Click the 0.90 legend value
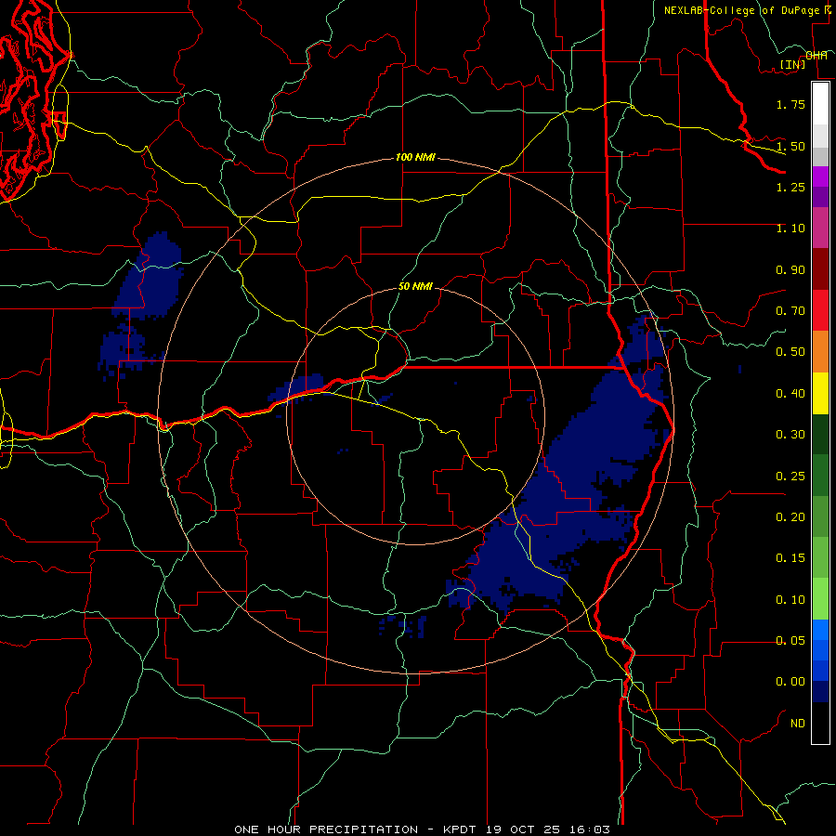 (x=790, y=269)
